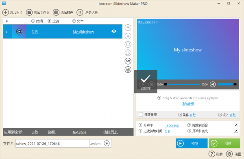Click the blue 预览 preview button
244x159 pixels.
click(x=192, y=143)
